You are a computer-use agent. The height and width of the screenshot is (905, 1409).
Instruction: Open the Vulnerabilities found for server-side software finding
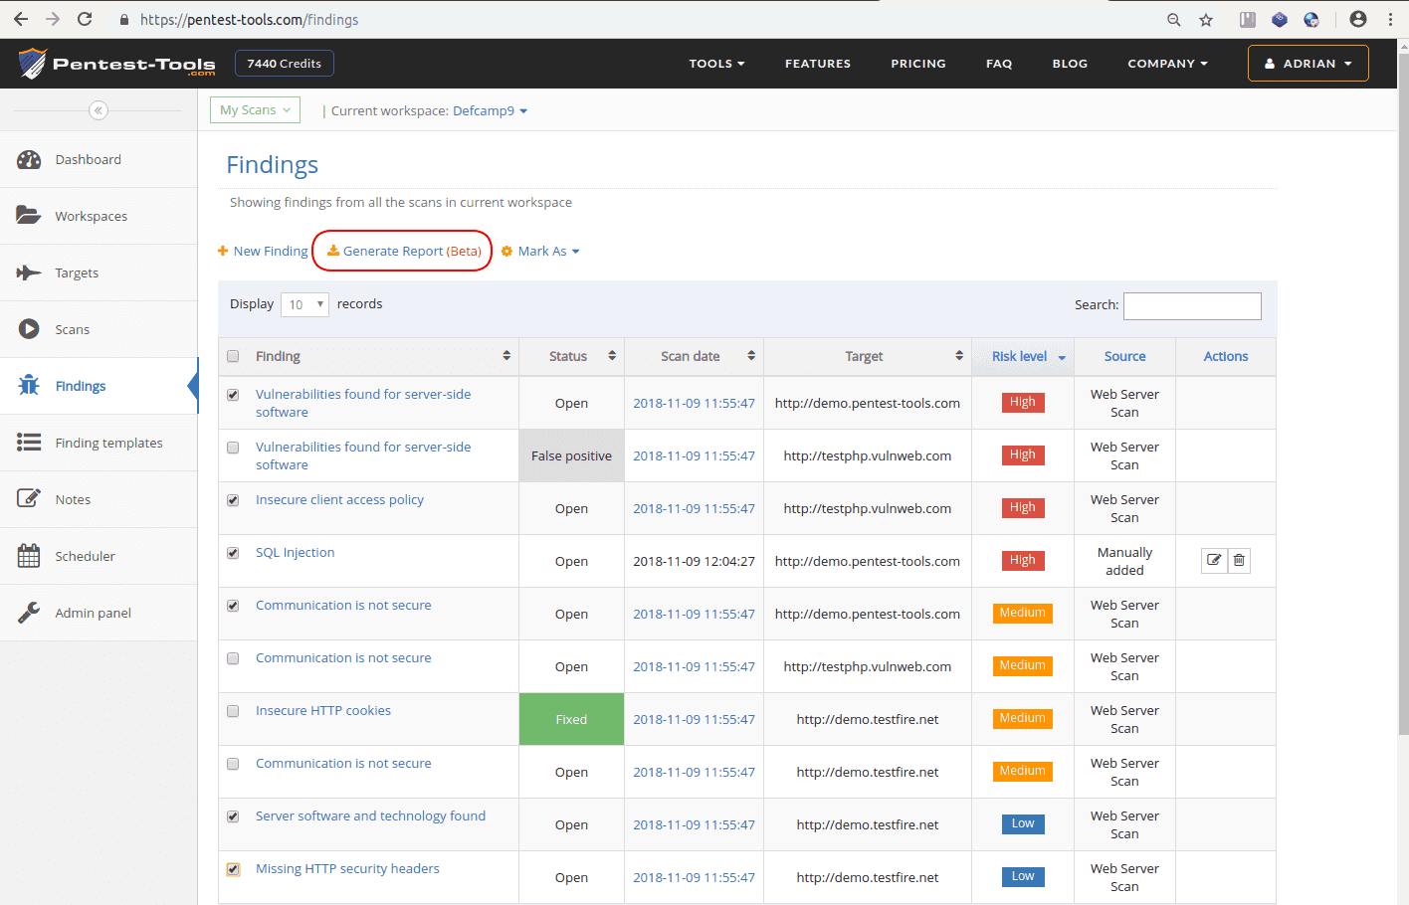click(x=363, y=403)
